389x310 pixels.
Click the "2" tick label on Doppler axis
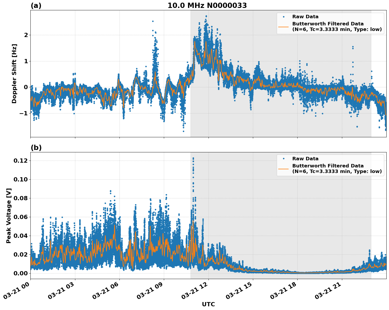26,35
